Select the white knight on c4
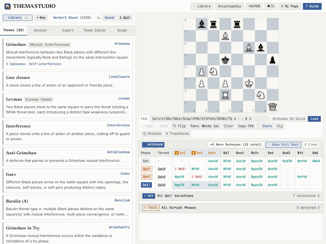Screen dimensions: 326x244 tap(213, 71)
